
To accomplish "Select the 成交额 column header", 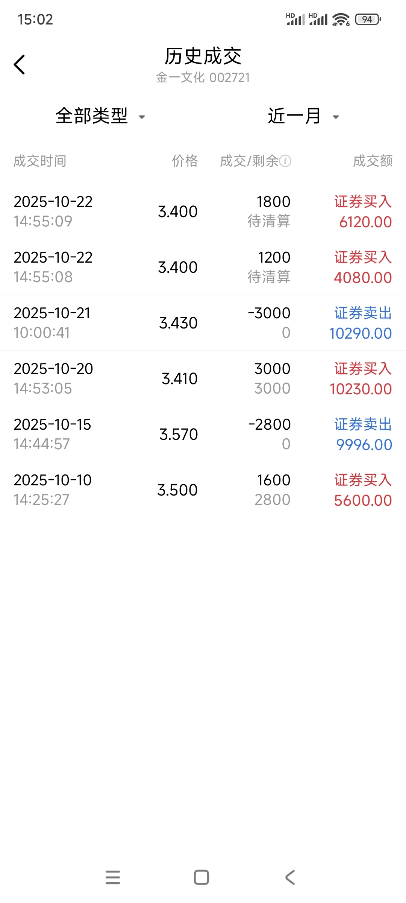I will point(373,161).
